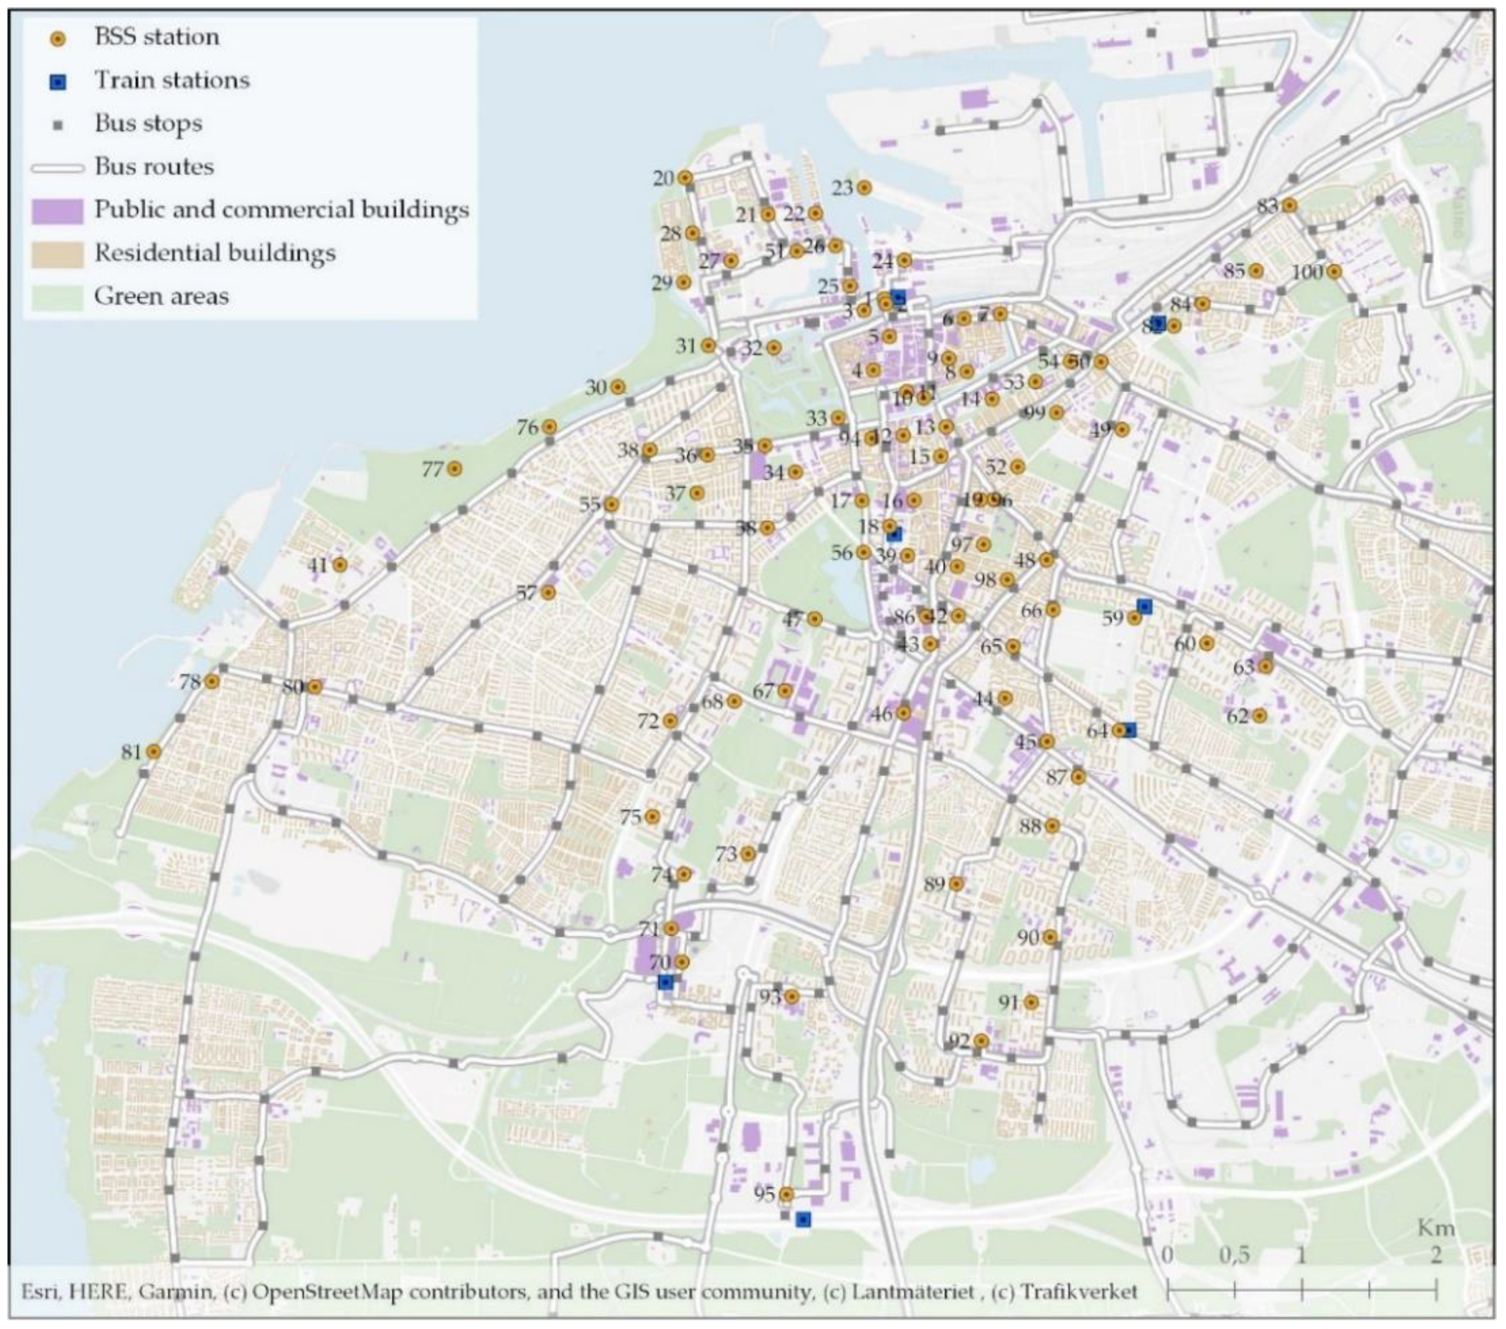This screenshot has height=1329, width=1506.
Task: Click BSS station marker 57
Action: tap(548, 592)
